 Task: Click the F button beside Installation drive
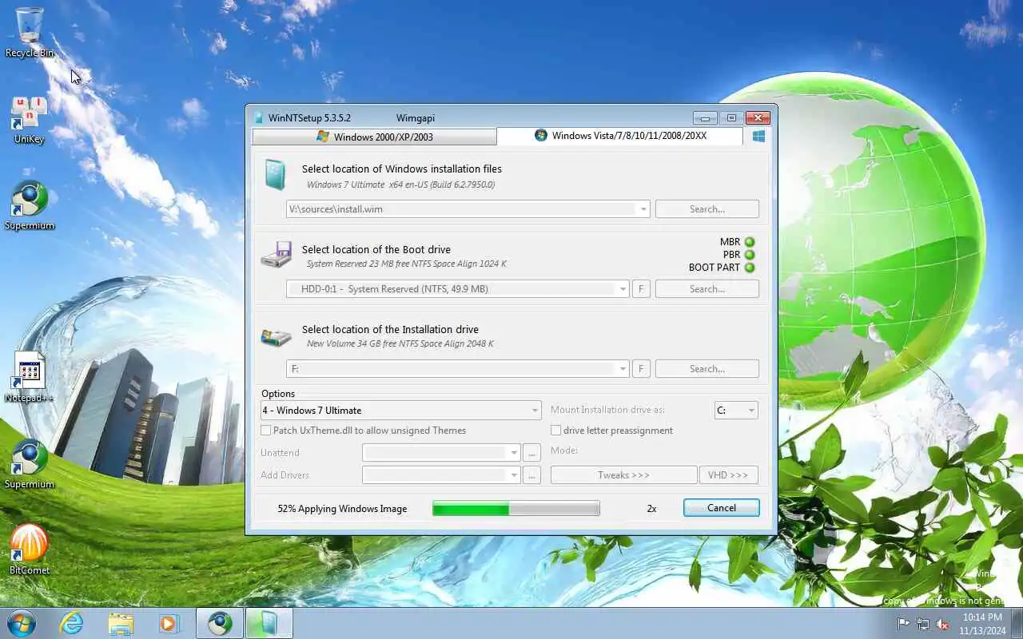pos(640,369)
